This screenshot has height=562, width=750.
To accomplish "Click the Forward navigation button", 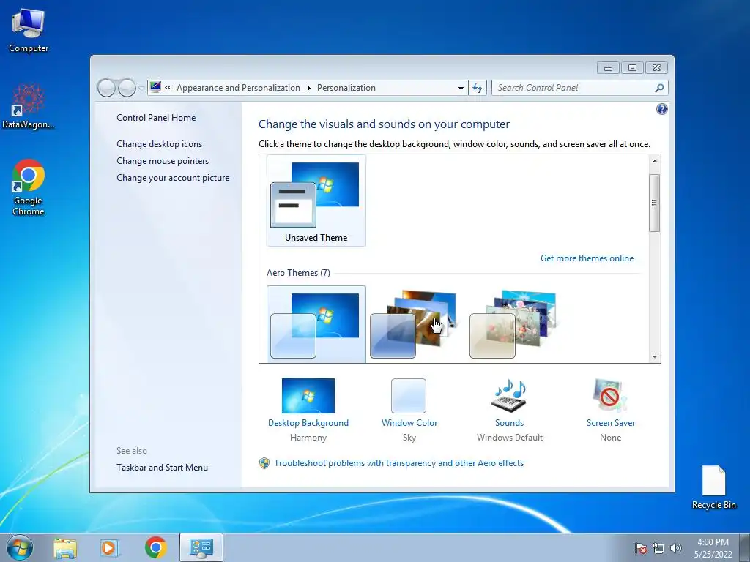I will point(127,88).
